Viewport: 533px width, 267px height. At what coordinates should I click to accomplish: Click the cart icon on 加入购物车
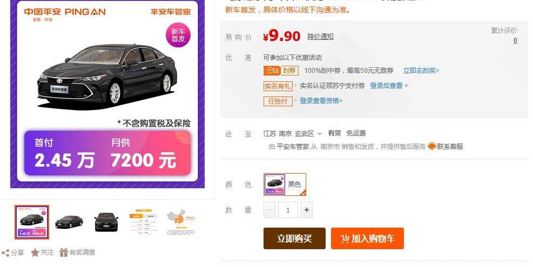(345, 238)
